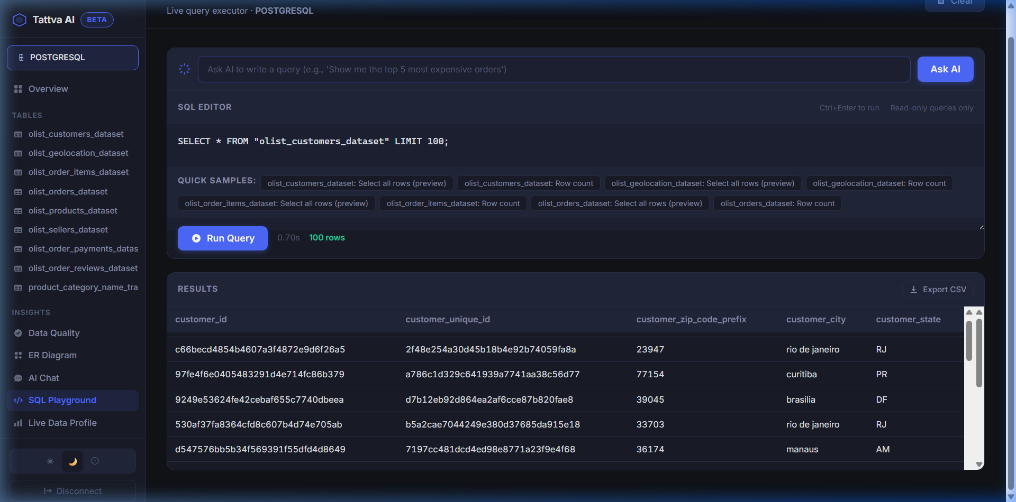Viewport: 1016px width, 502px height.
Task: Export results using Export CSV
Action: 938,290
